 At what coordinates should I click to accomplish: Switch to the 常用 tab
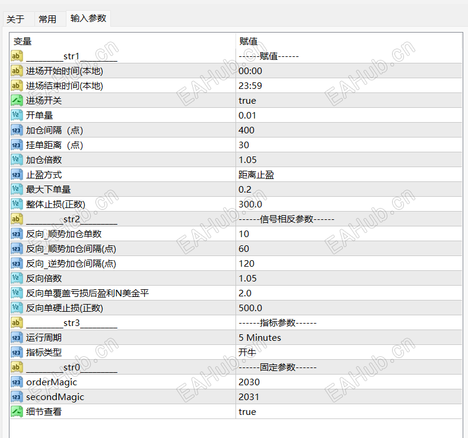[48, 20]
